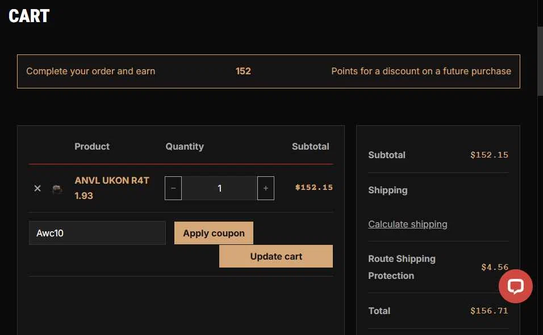
Task: Click the item subtotal price $152.15 in the product row
Action: point(314,188)
